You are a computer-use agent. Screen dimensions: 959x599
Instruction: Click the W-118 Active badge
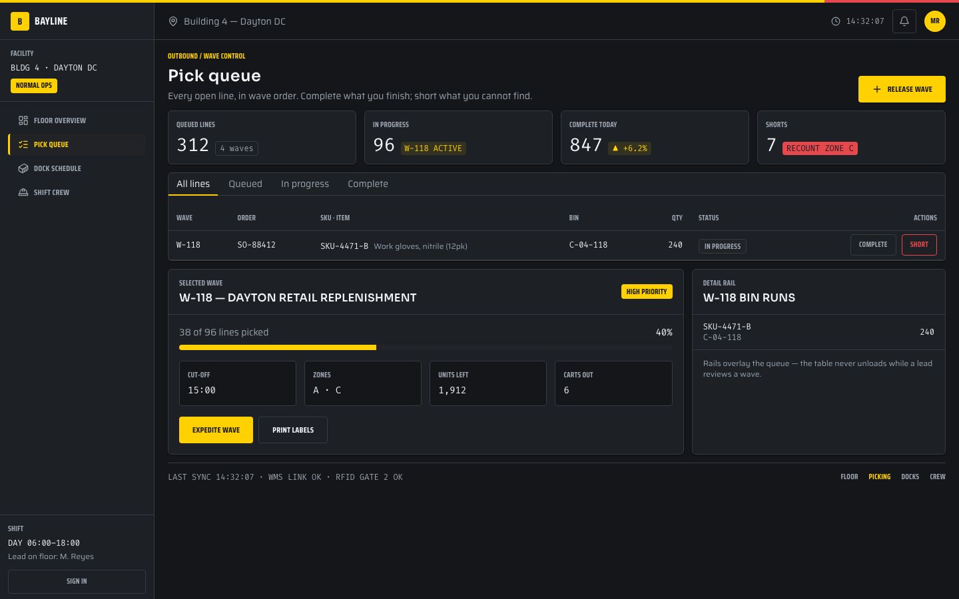(433, 148)
